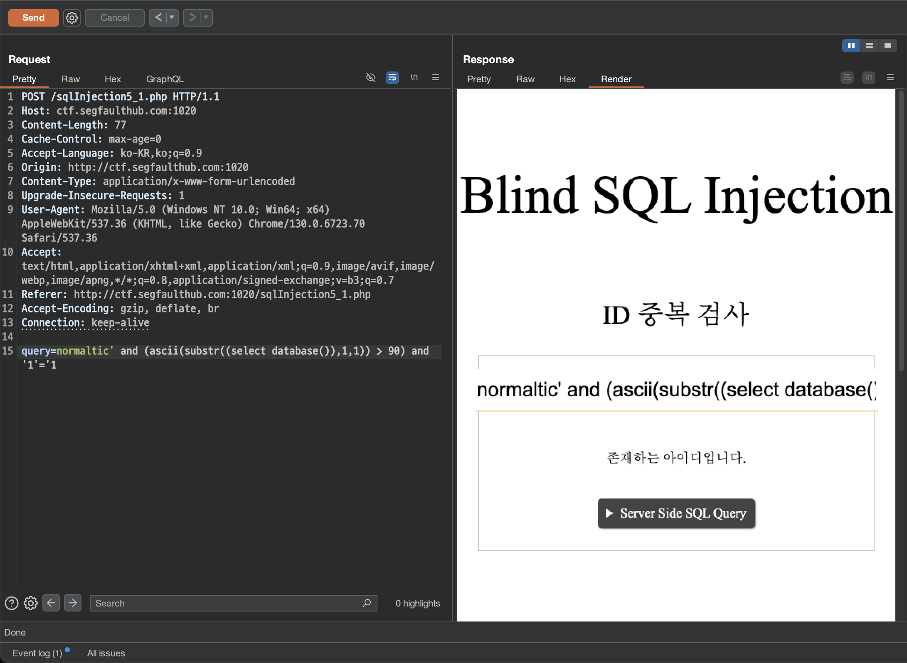This screenshot has height=663, width=907.
Task: Open Event log link
Action: pos(37,653)
